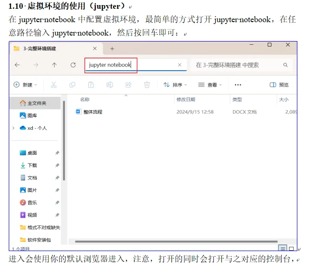The image size is (314, 264).
Task: Switch to details view icon in status bar
Action: [283, 248]
